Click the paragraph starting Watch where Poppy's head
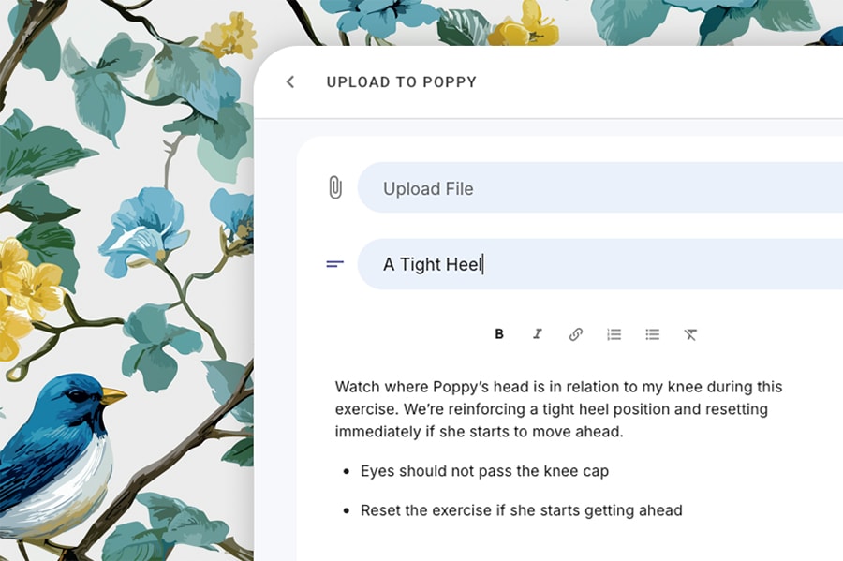This screenshot has height=561, width=843. point(558,409)
